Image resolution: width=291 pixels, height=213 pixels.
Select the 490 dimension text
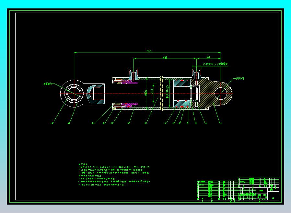pos(165,57)
